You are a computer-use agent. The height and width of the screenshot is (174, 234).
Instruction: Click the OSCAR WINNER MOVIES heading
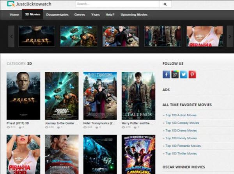point(184,167)
